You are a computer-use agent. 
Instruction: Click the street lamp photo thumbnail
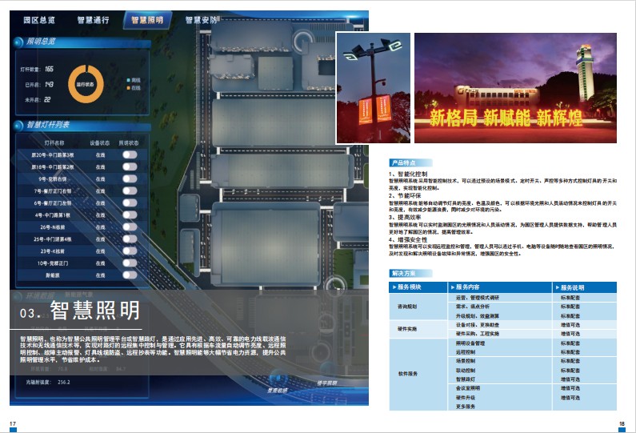(x=372, y=88)
